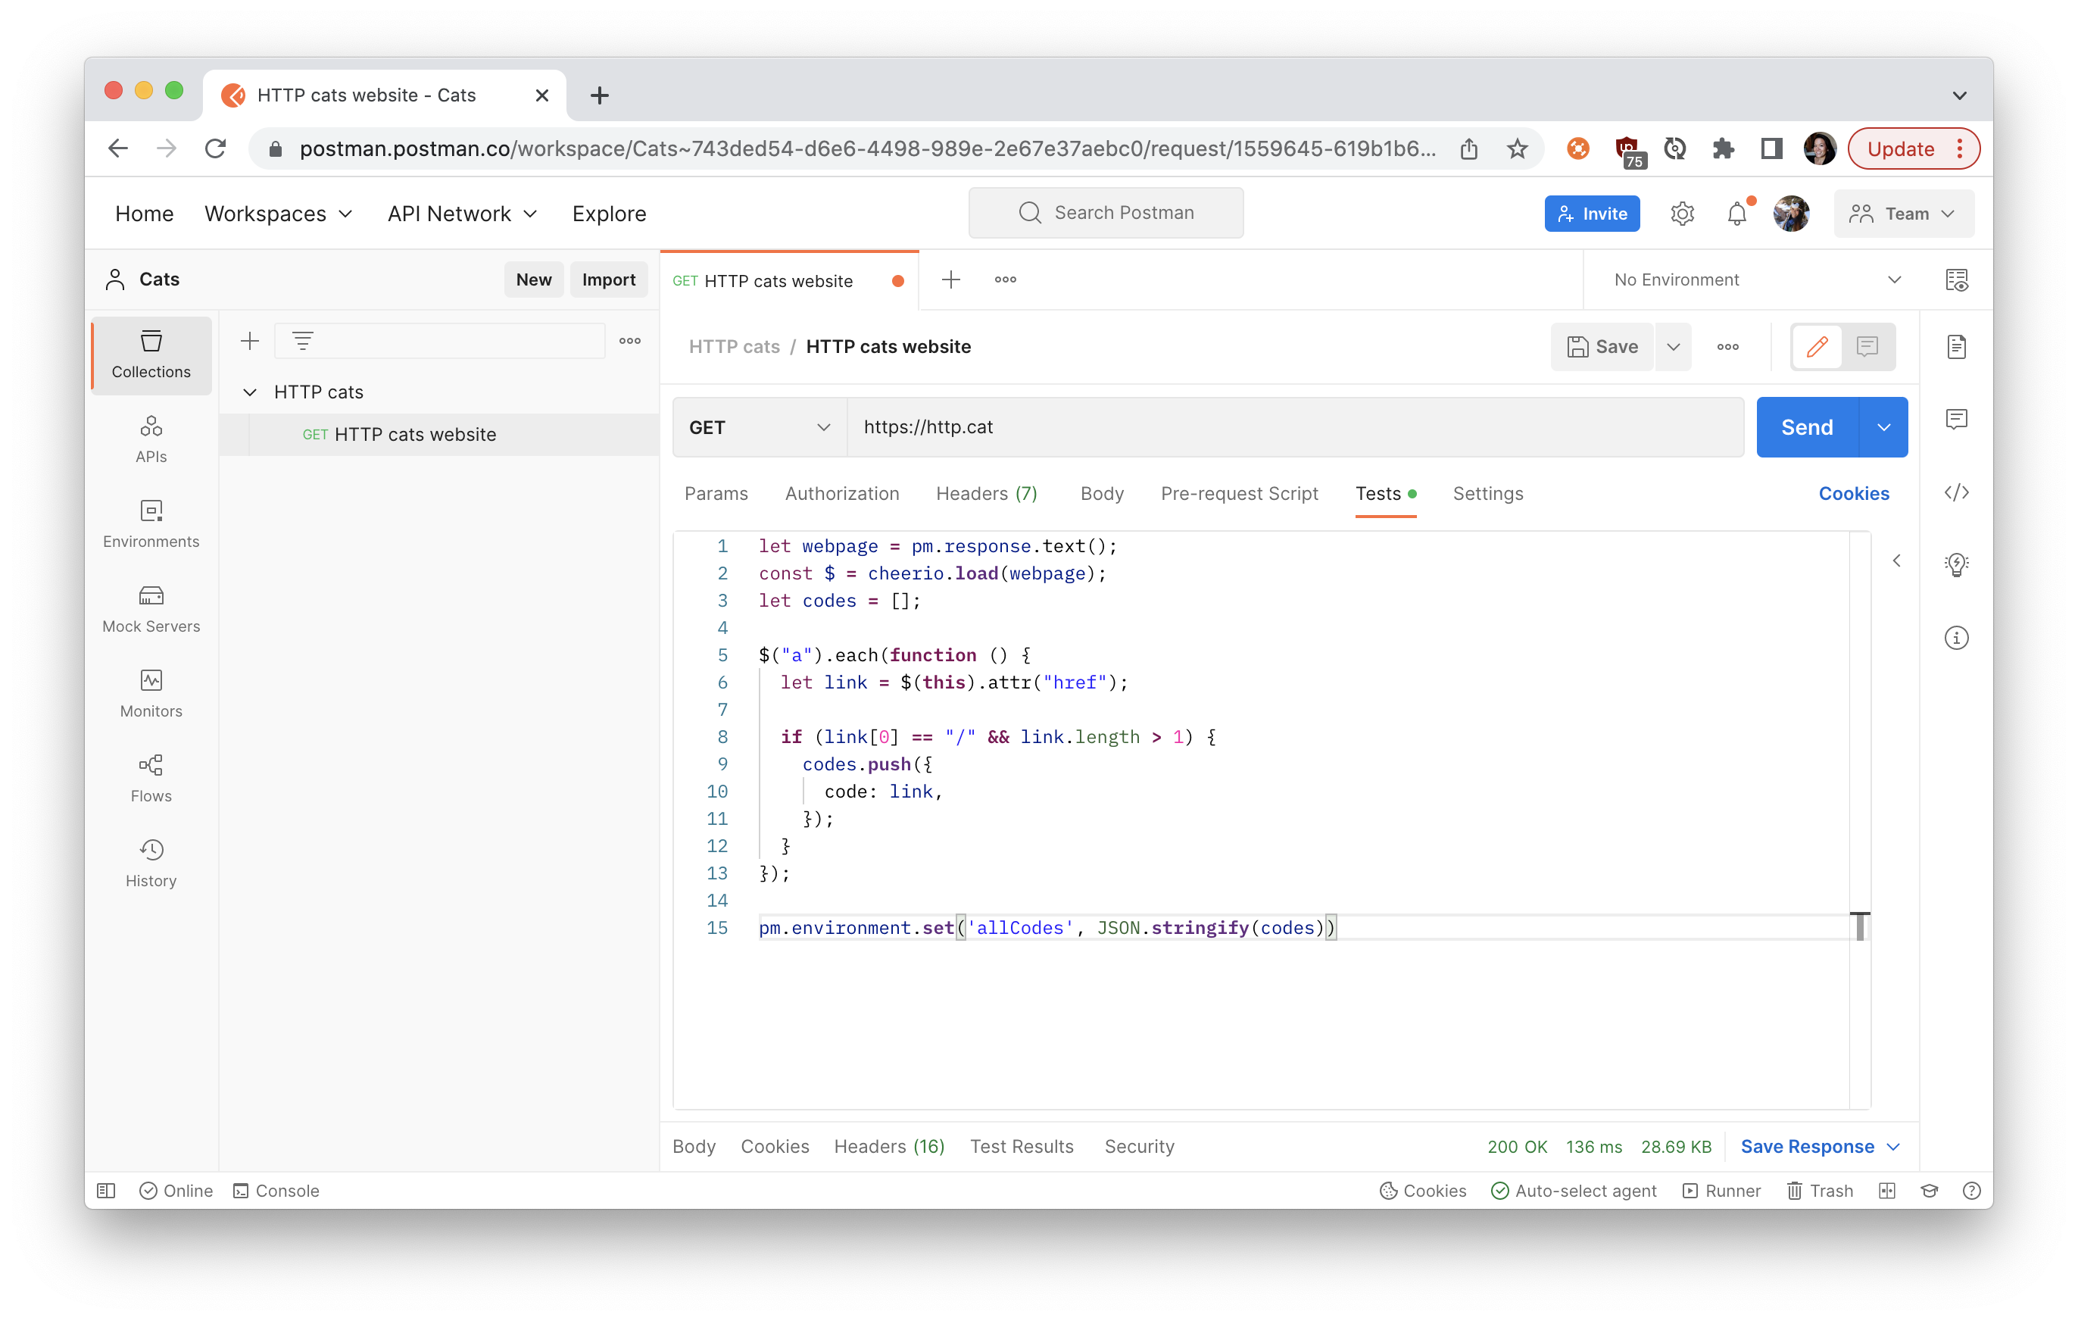The height and width of the screenshot is (1321, 2078).
Task: Click the Collections panel icon
Action: (x=151, y=351)
